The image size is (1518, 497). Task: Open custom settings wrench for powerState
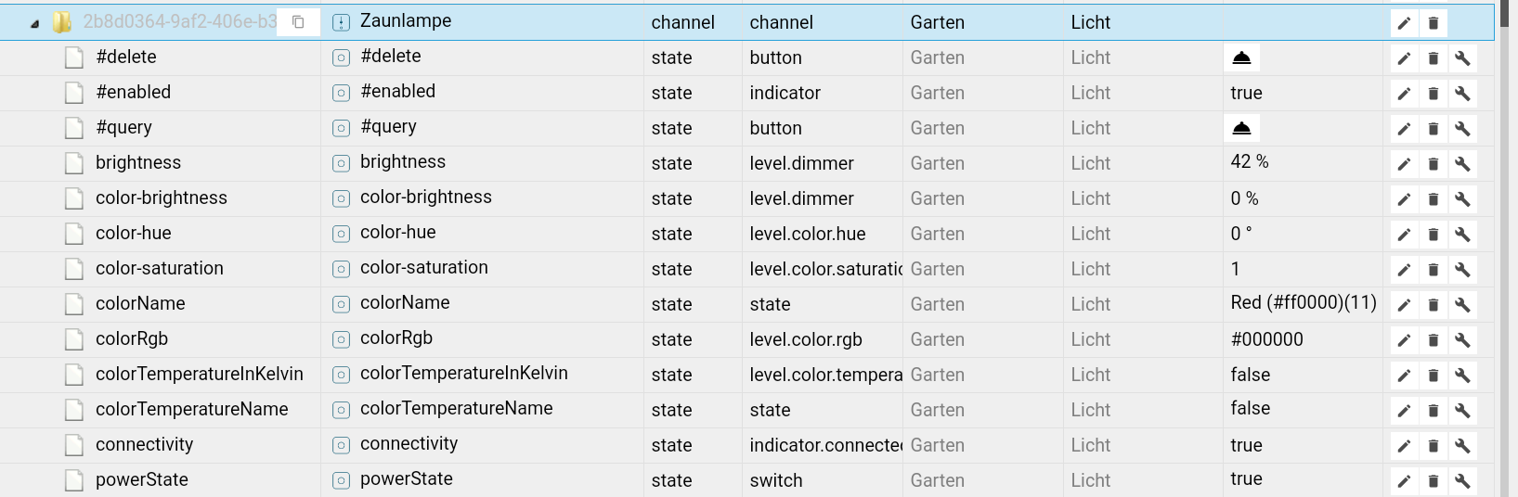[x=1462, y=481]
